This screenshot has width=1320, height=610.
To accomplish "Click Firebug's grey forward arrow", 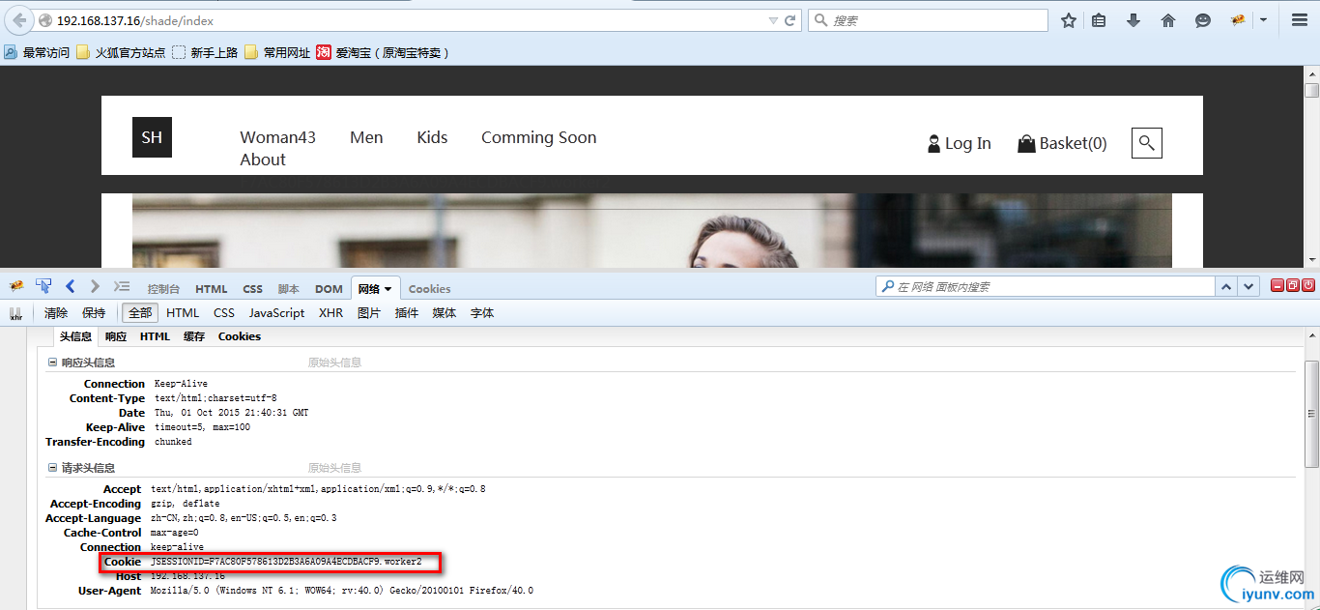I will [95, 286].
